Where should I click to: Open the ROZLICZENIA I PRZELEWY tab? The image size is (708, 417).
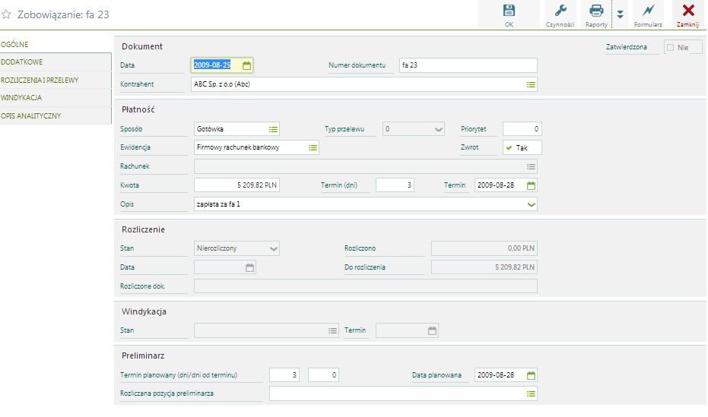(x=56, y=80)
